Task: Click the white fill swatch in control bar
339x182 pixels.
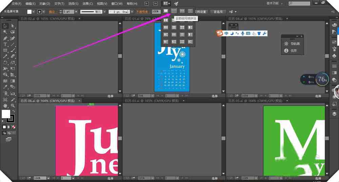Action: [29, 12]
